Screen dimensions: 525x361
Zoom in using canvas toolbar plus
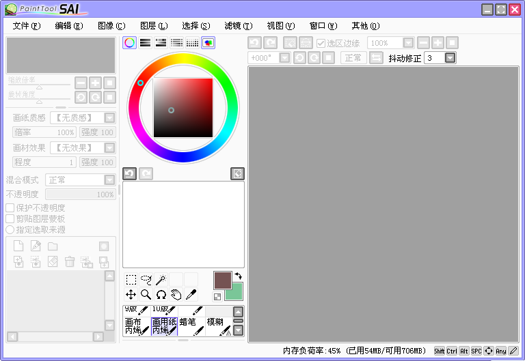tap(438, 43)
